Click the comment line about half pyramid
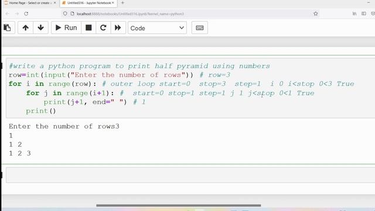This screenshot has height=211, width=375. [x=139, y=66]
